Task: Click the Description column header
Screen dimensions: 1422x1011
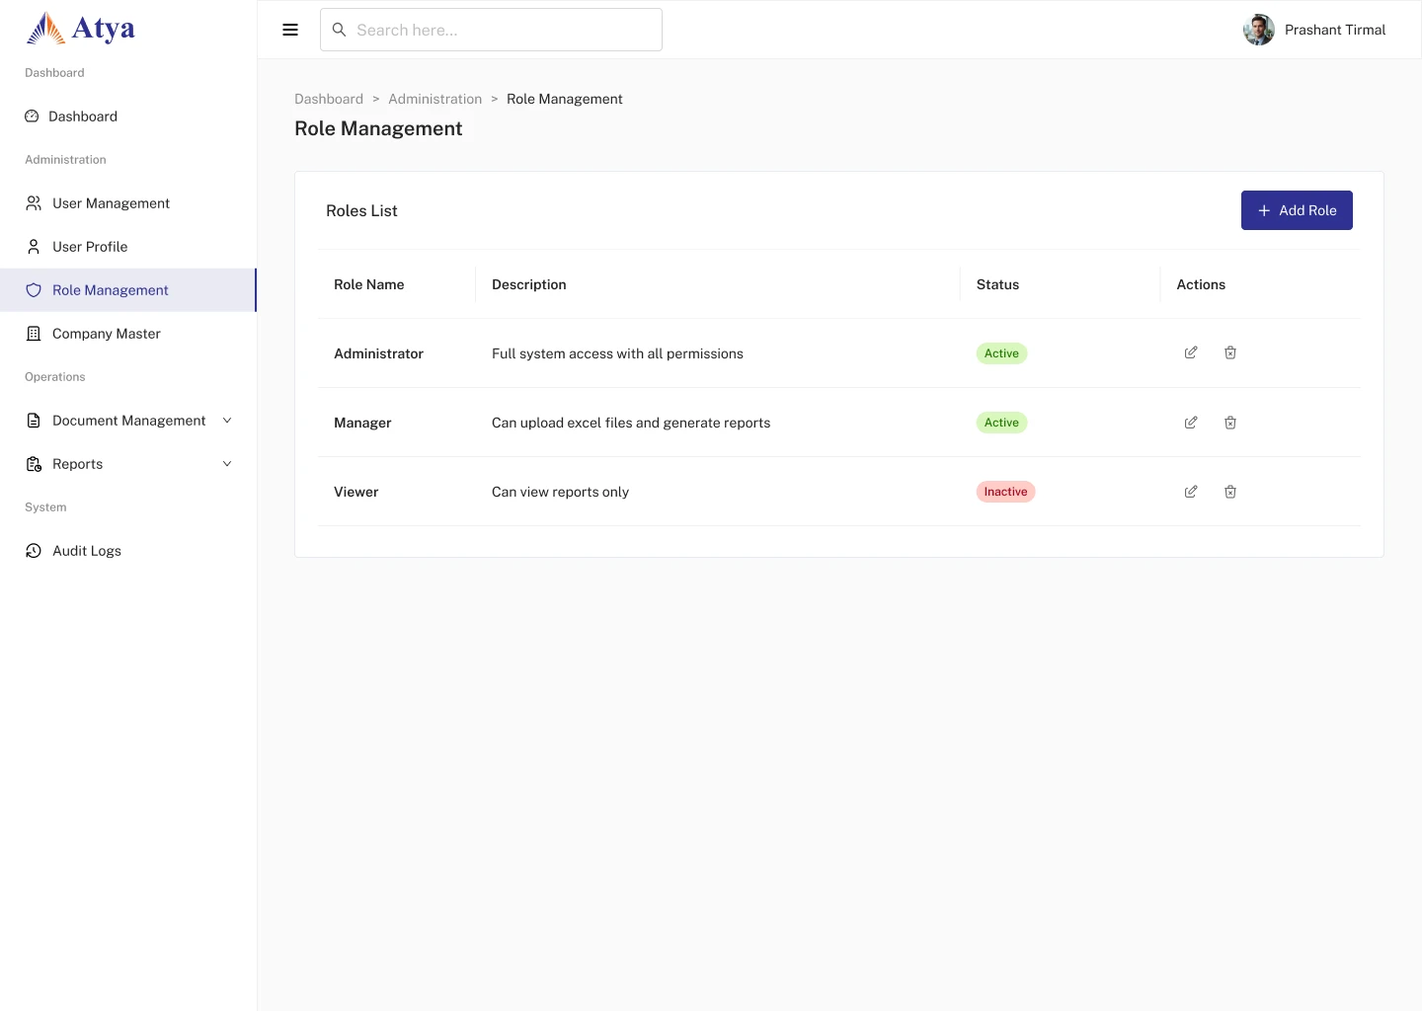Action: click(529, 284)
